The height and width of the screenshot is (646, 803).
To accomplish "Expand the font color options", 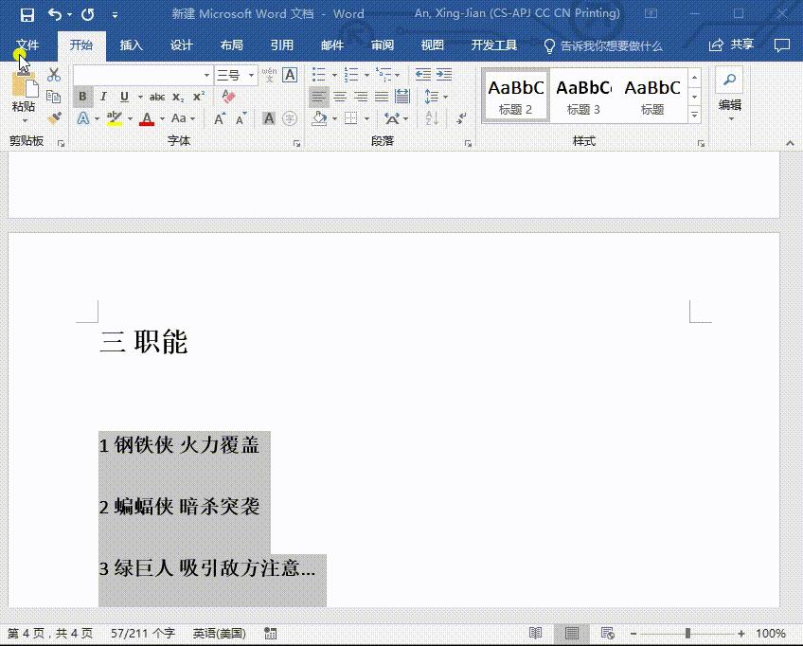I will 162,118.
